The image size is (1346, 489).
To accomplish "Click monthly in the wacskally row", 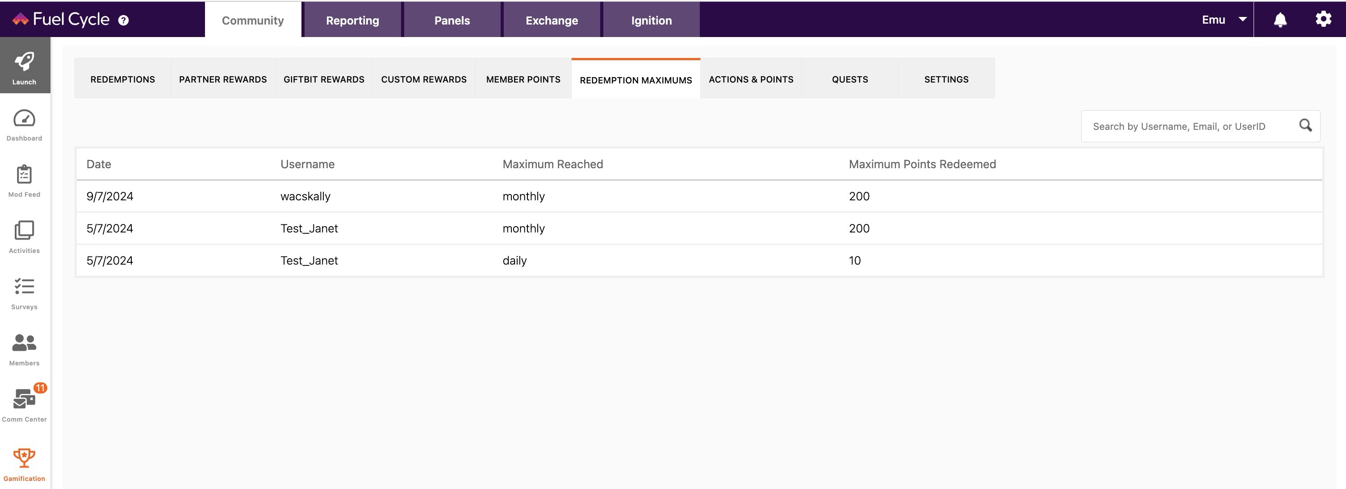I will pyautogui.click(x=523, y=196).
